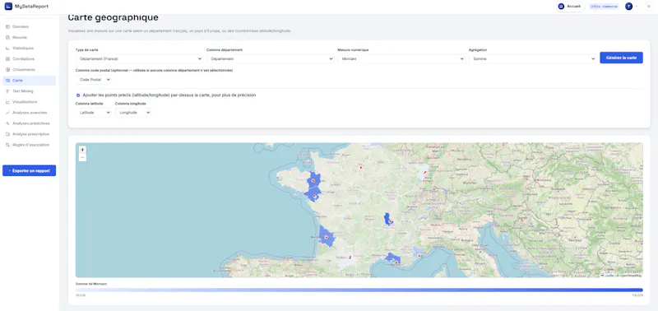Open Text Mining in sidebar
This screenshot has height=311, width=658.
[x=29, y=91]
